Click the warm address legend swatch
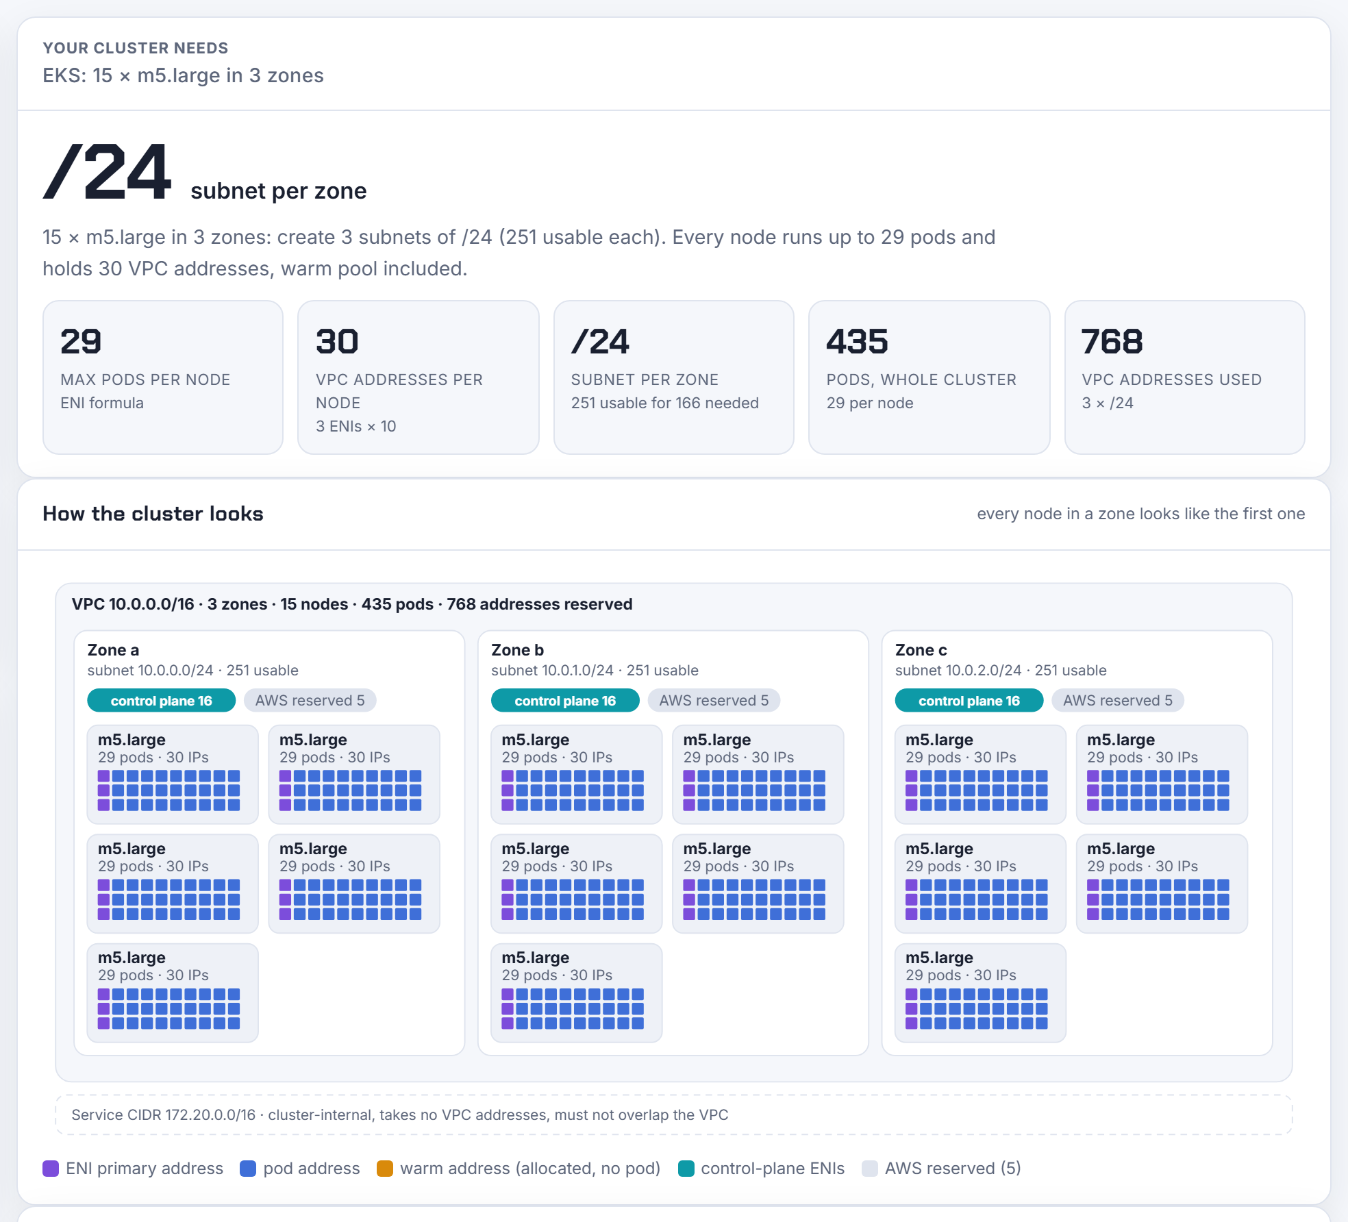The width and height of the screenshot is (1348, 1222). (x=385, y=1169)
